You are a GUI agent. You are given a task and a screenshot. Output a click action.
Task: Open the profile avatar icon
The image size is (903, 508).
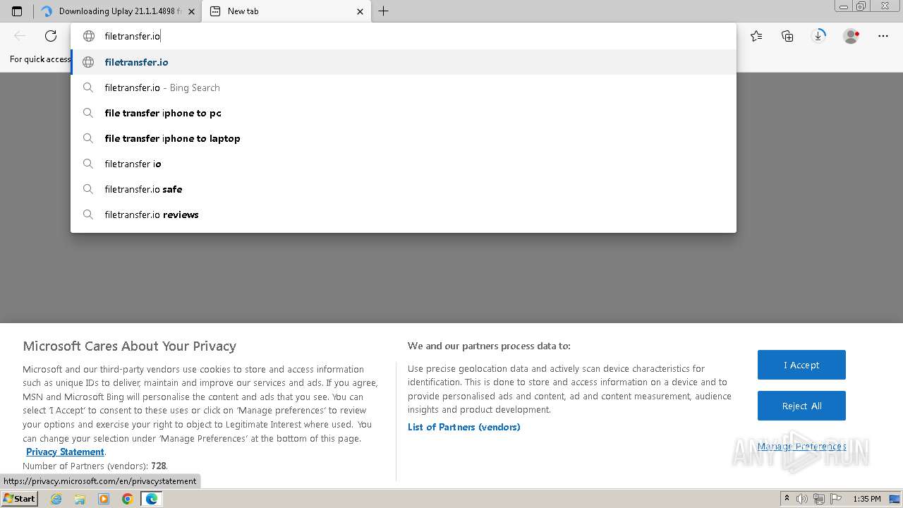point(852,36)
